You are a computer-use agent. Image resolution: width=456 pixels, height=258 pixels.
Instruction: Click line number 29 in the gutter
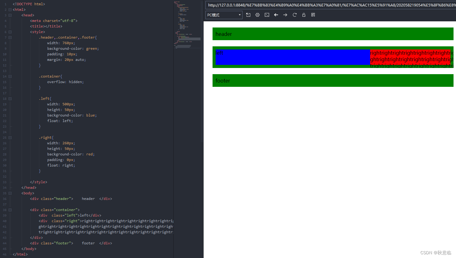coord(5,160)
